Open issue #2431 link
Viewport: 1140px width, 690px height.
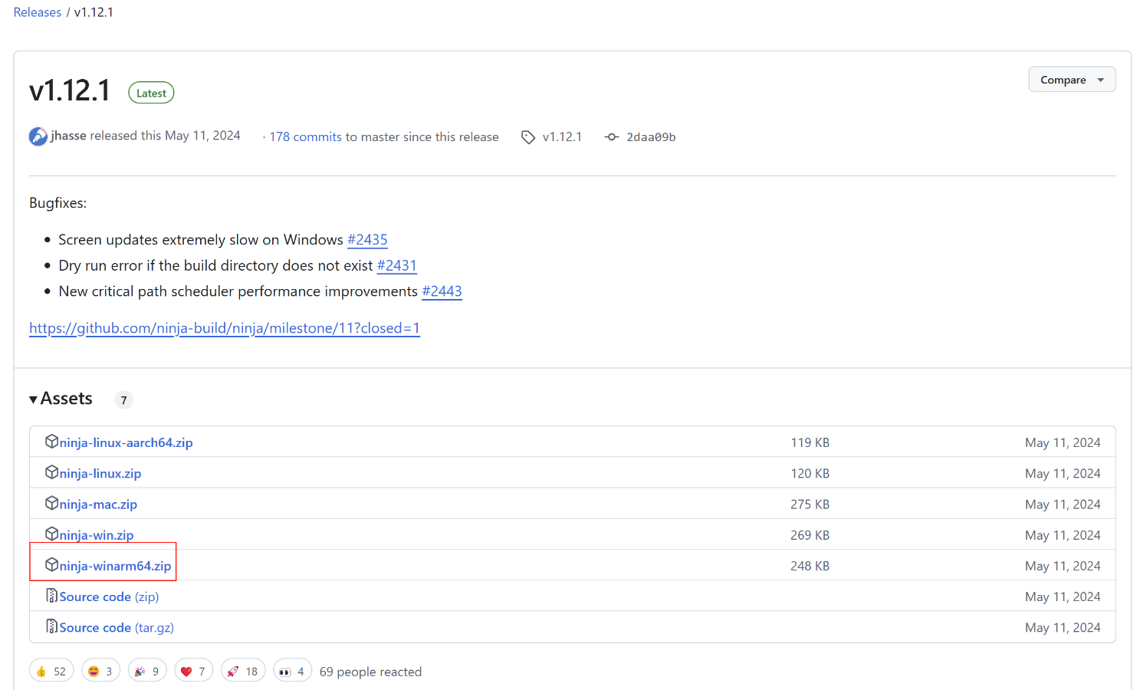click(x=396, y=265)
